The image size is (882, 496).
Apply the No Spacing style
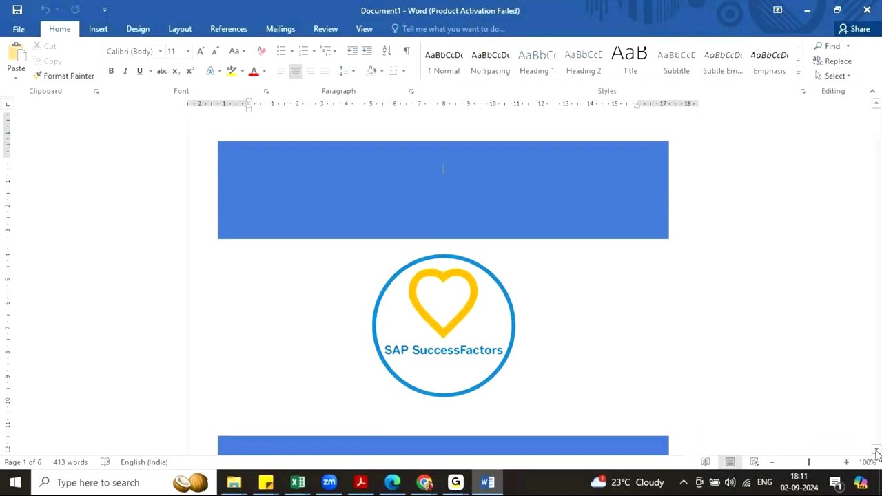pos(490,61)
